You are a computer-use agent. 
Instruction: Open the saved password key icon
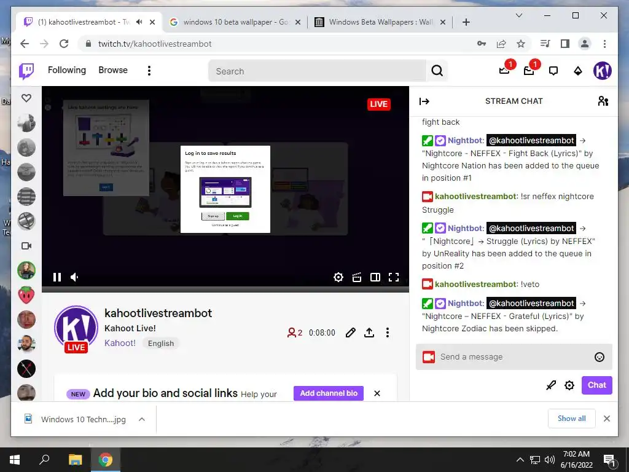[x=482, y=44]
